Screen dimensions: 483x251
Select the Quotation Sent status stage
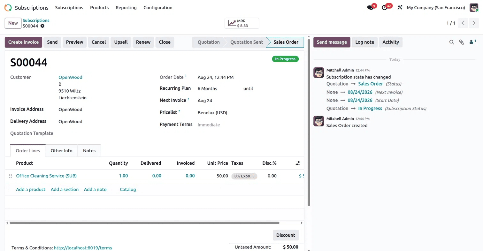click(x=247, y=42)
